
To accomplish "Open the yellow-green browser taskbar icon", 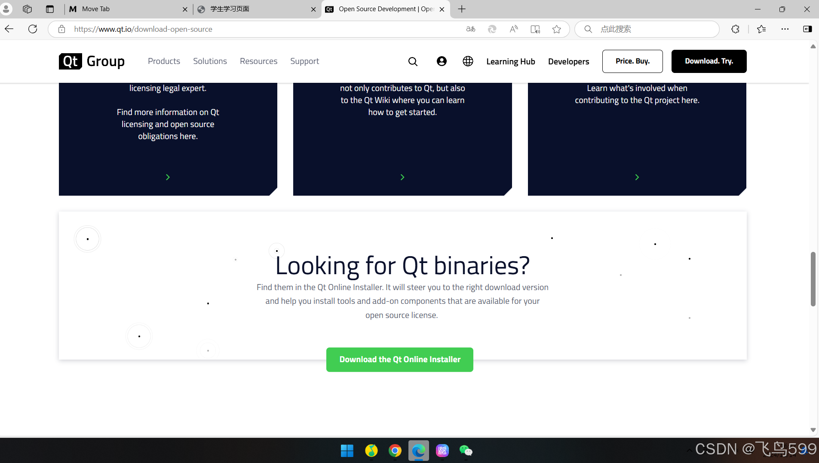I will [371, 451].
